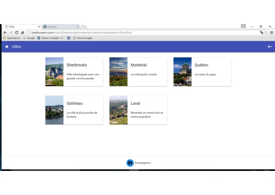Click the home icon in the Villes header
275x195 pixels.
(x=7, y=47)
